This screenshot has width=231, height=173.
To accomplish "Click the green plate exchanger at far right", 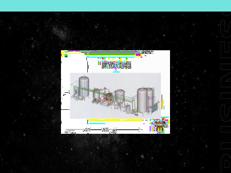I will point(155,108).
